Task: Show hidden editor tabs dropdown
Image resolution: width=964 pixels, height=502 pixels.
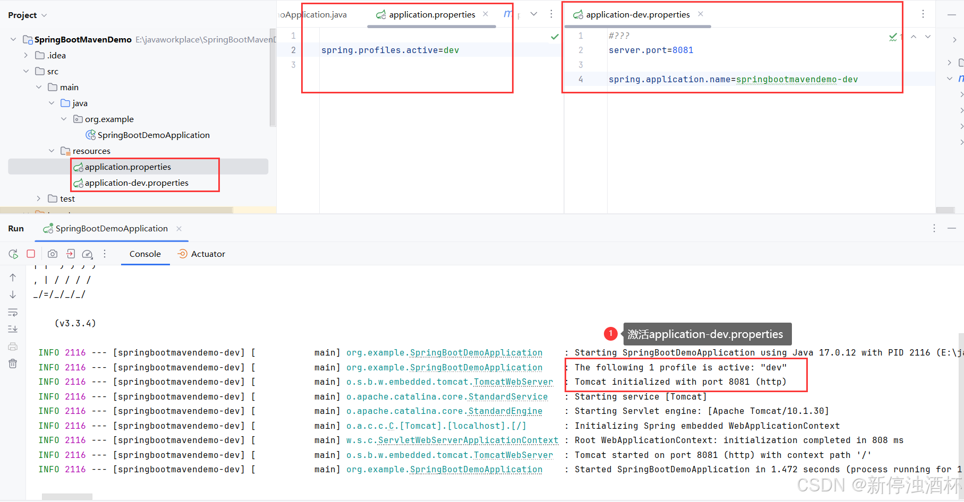Action: click(534, 14)
